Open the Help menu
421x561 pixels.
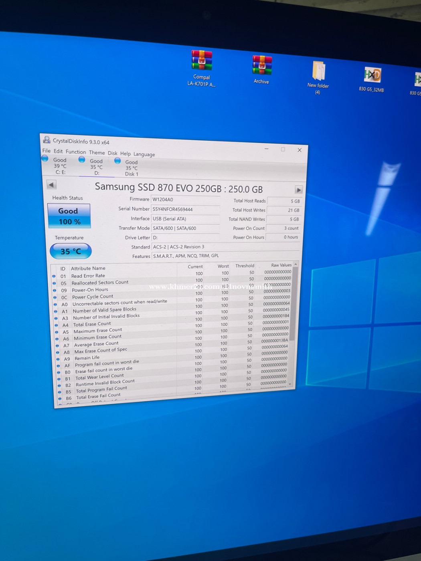125,153
